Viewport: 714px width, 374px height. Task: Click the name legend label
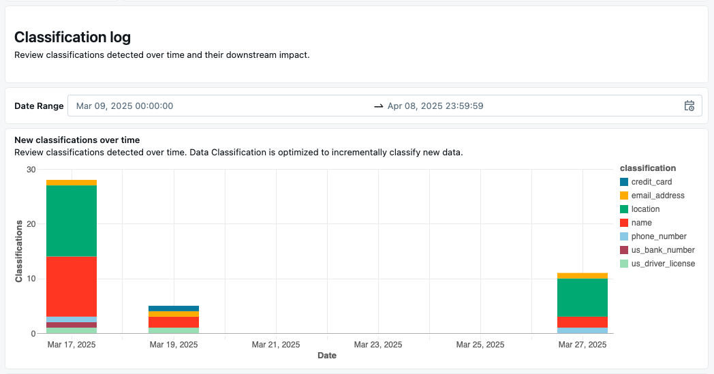coord(641,223)
